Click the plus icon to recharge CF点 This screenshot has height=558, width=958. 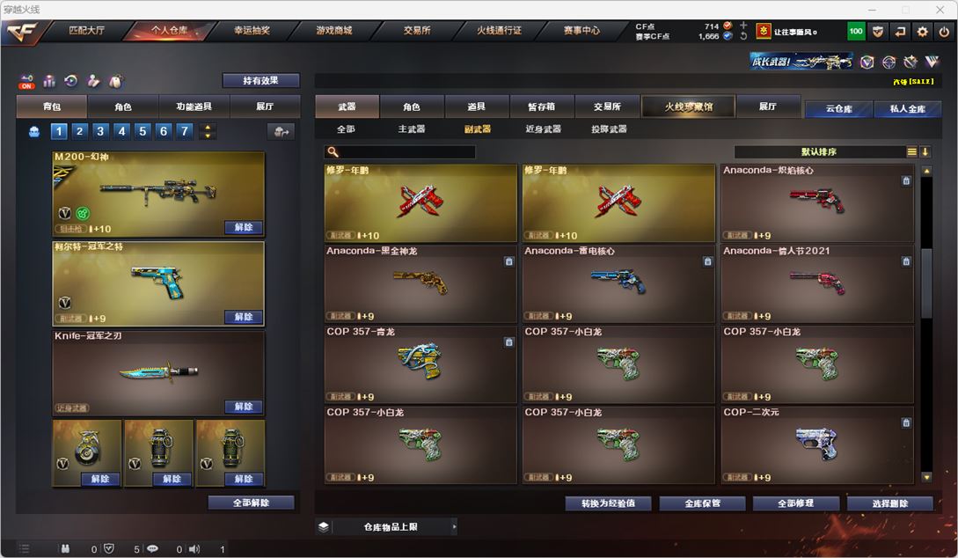coord(743,26)
